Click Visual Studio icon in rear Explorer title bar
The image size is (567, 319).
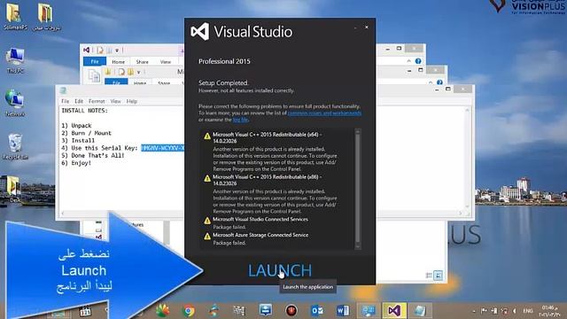pyautogui.click(x=87, y=50)
